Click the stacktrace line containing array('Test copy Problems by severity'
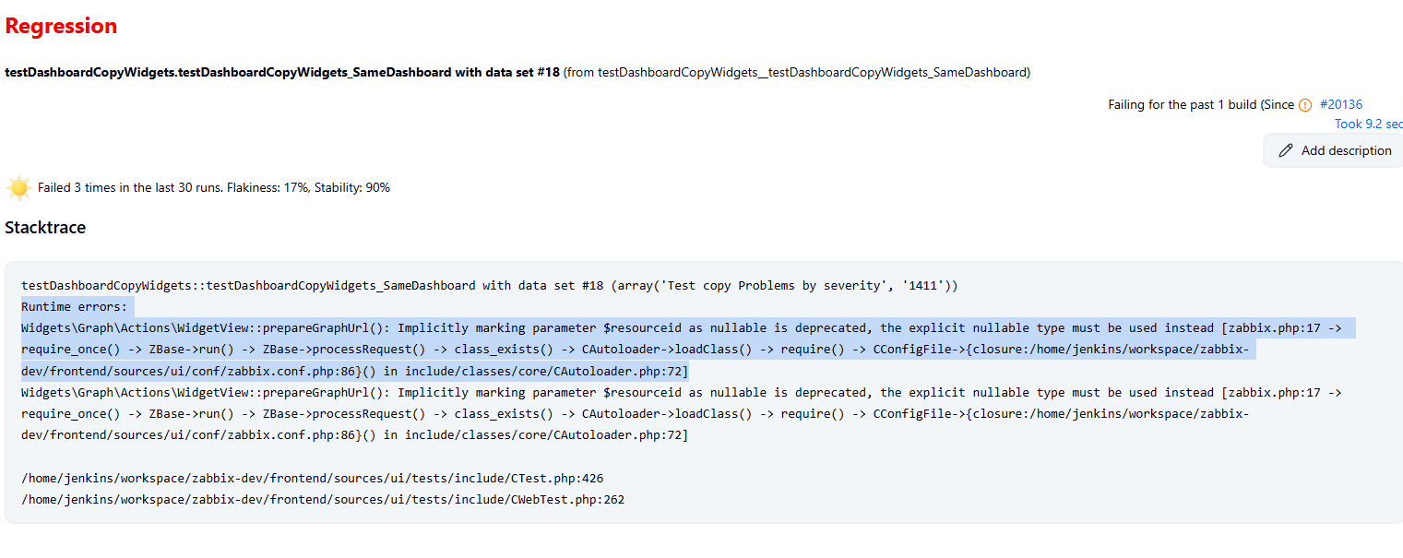 490,285
